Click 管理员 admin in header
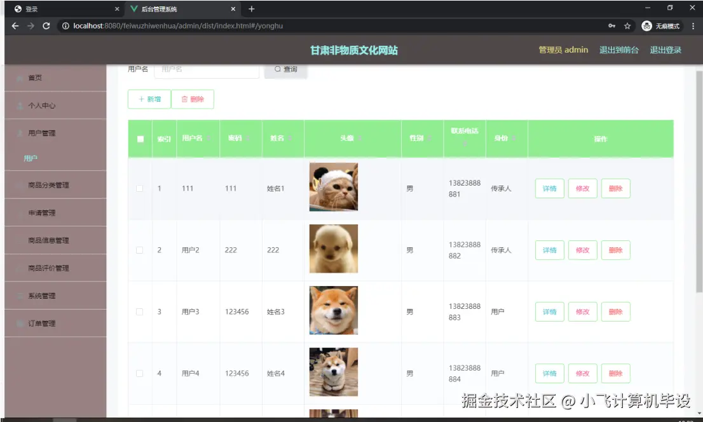Viewport: 703px width, 422px height. [x=563, y=50]
